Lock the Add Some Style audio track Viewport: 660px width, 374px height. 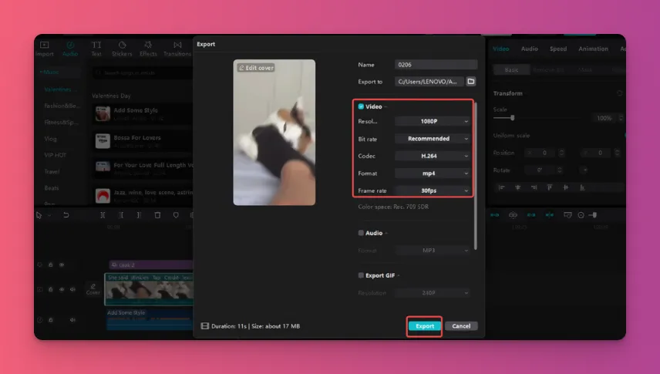pos(51,320)
